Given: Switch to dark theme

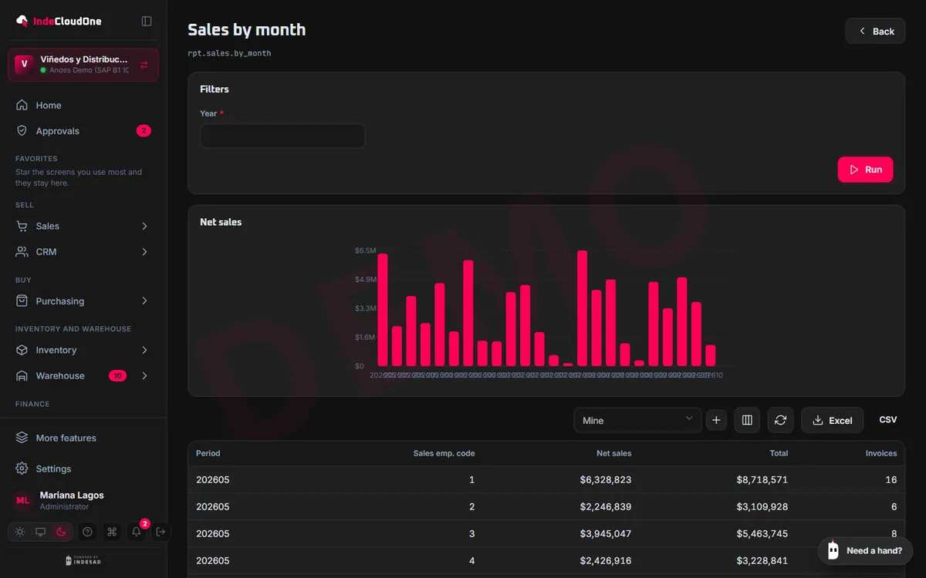Looking at the screenshot, I should pyautogui.click(x=62, y=532).
